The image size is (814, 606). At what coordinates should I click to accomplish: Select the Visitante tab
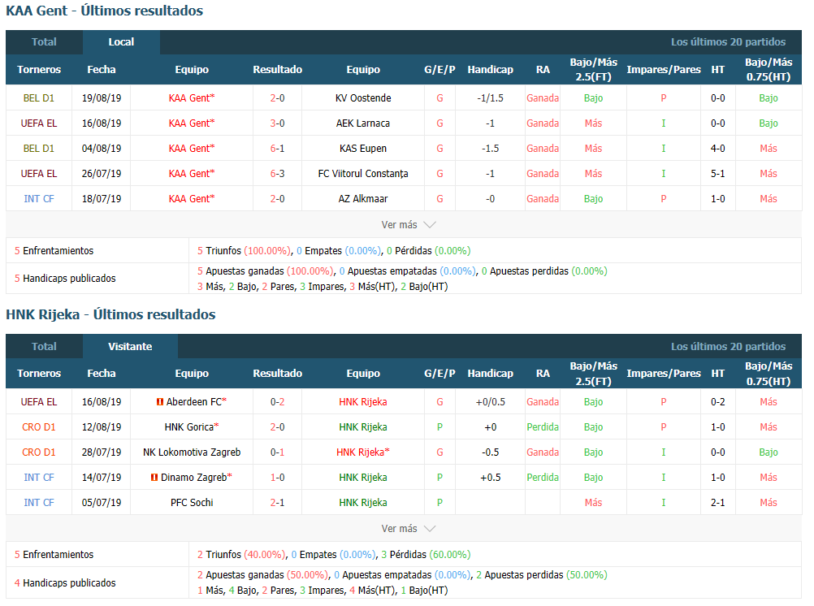click(x=130, y=346)
